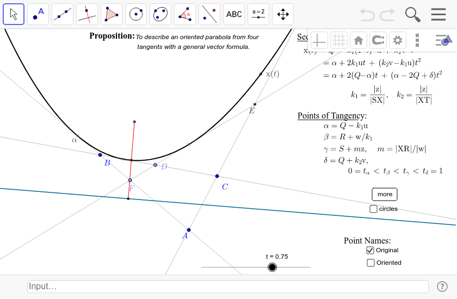The image size is (457, 299).
Task: Toggle the grid display button
Action: [338, 40]
